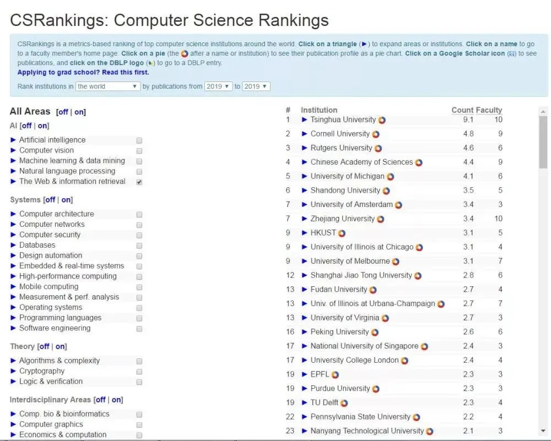Tick Machine learning & data mining checkbox
Viewport: 551px width, 441px height.
[139, 161]
